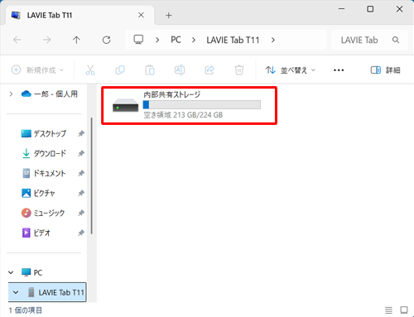The width and height of the screenshot is (414, 317).
Task: Expand the 一郎 - 個人用 OneDrive node
Action: (x=11, y=94)
